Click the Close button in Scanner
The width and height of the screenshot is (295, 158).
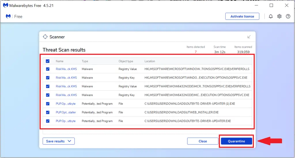pos(203,141)
